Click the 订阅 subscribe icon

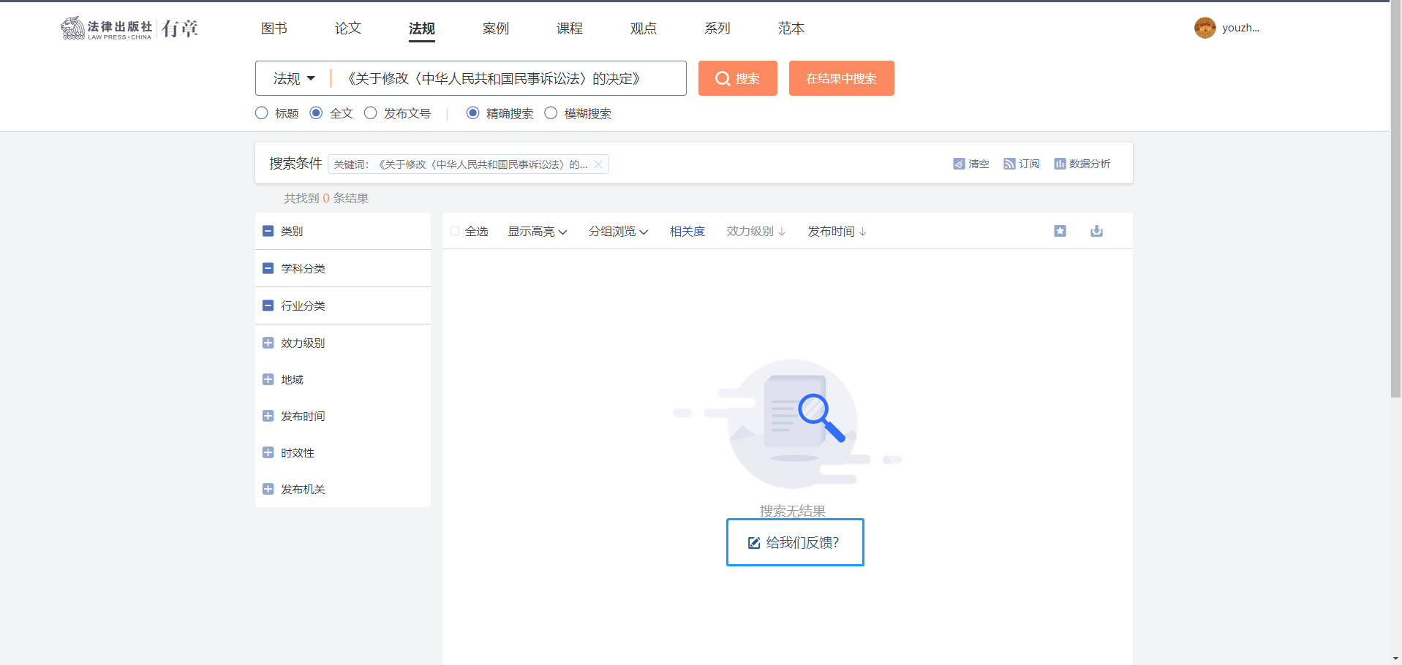(x=1009, y=164)
